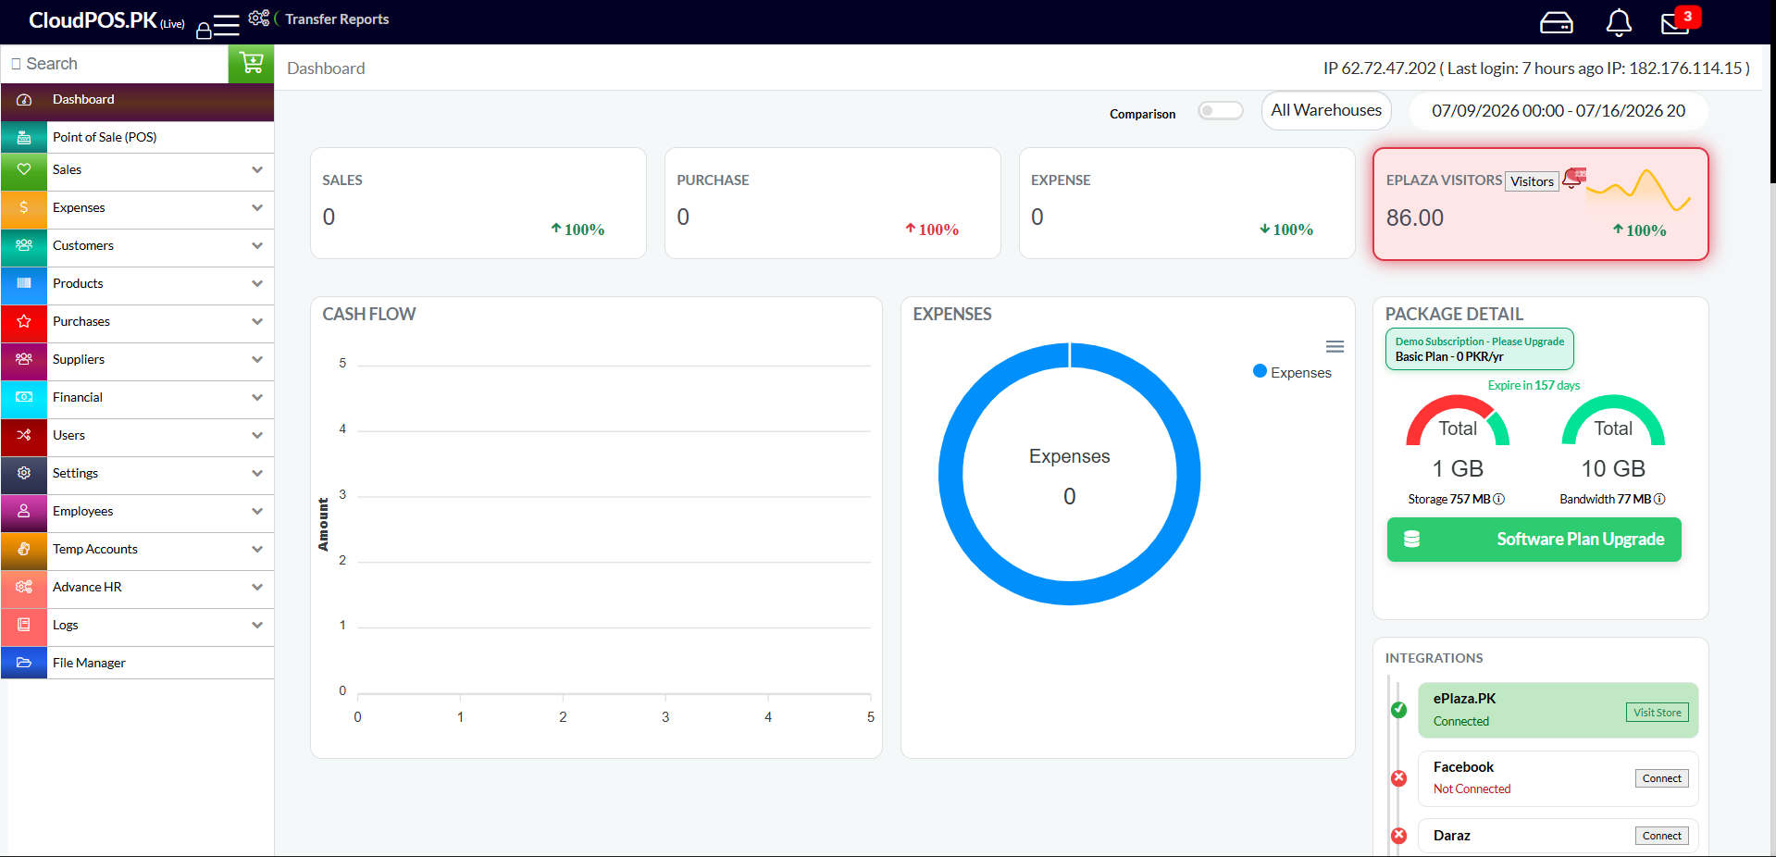Open the notifications bell icon
This screenshot has width=1776, height=857.
(x=1619, y=22)
